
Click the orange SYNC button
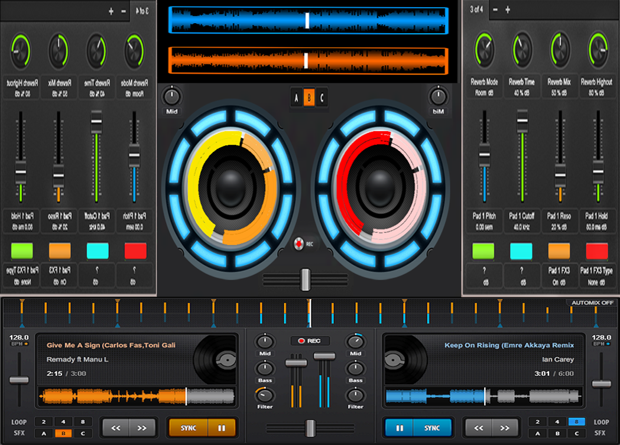click(188, 428)
